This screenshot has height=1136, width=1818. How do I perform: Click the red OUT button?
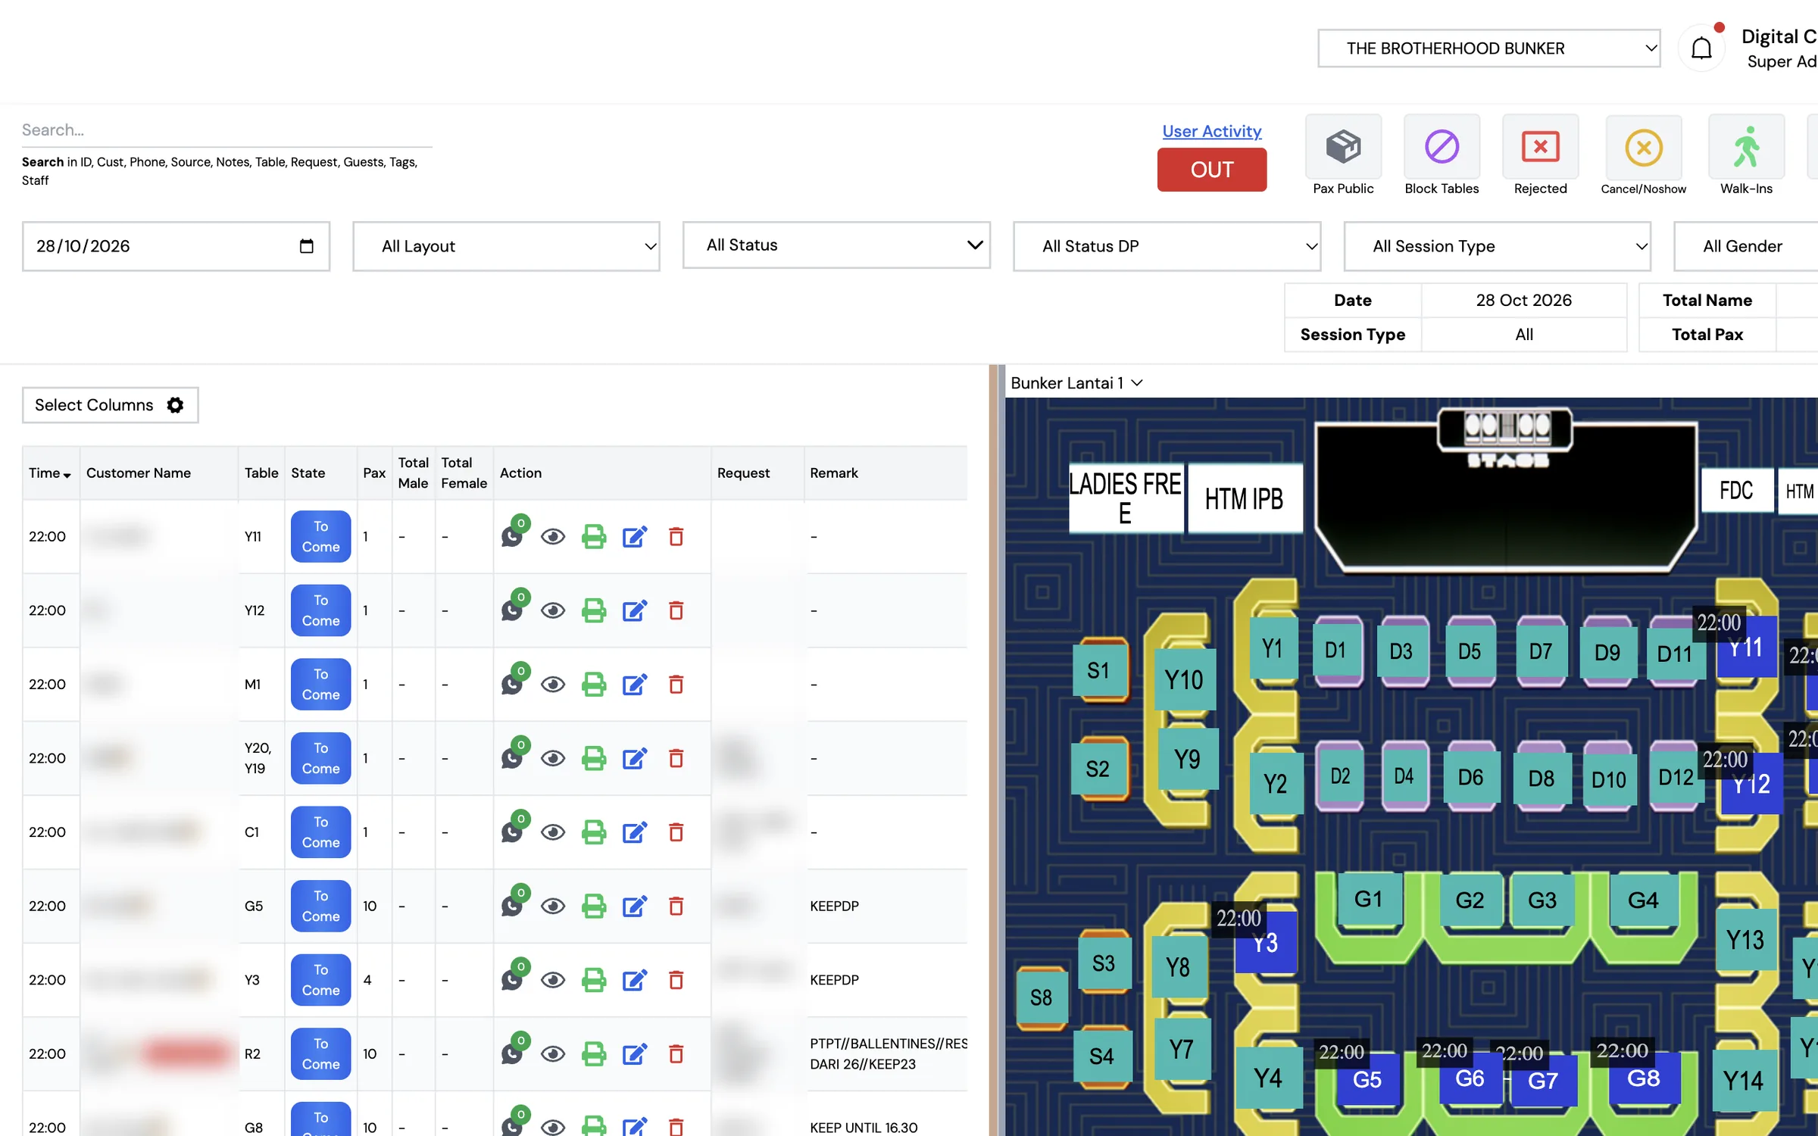[x=1212, y=170]
